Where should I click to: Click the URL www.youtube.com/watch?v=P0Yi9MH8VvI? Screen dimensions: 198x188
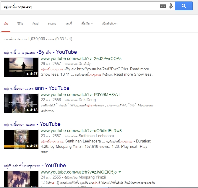[80, 95]
